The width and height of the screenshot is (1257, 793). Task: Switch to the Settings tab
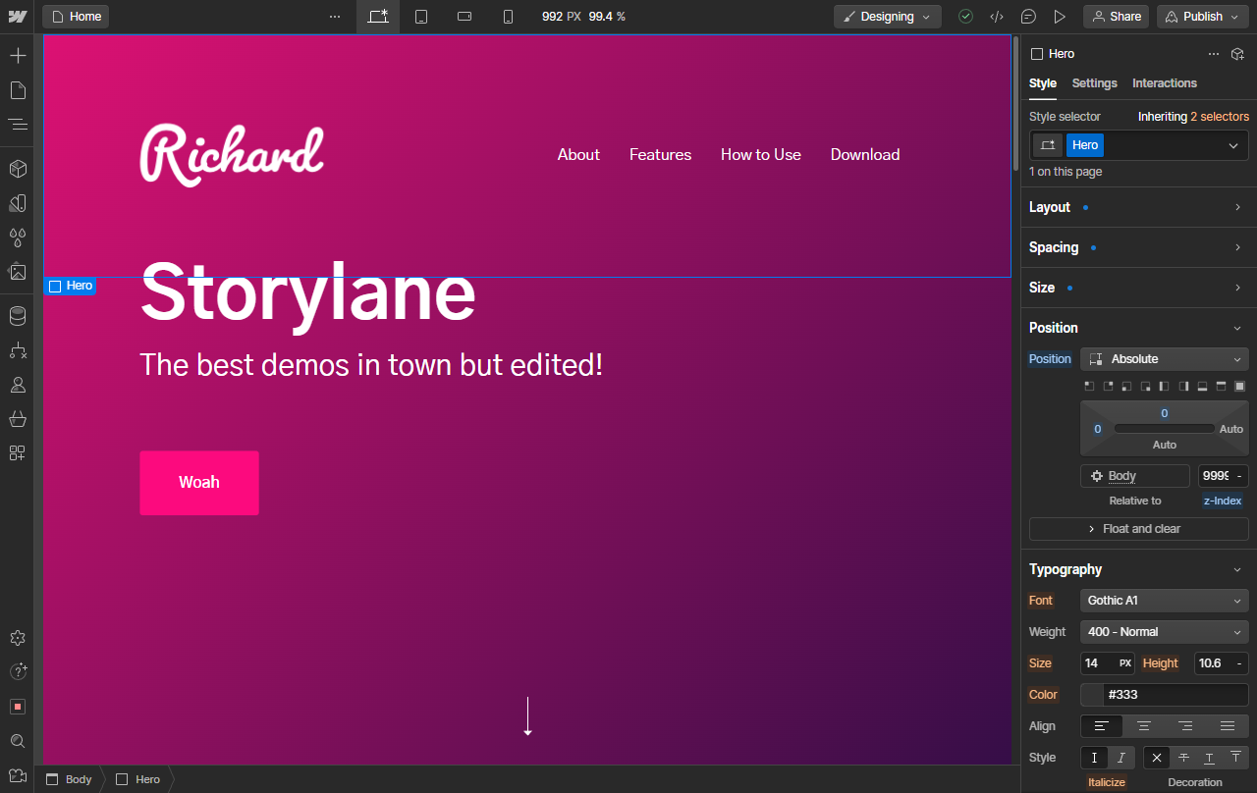tap(1095, 83)
